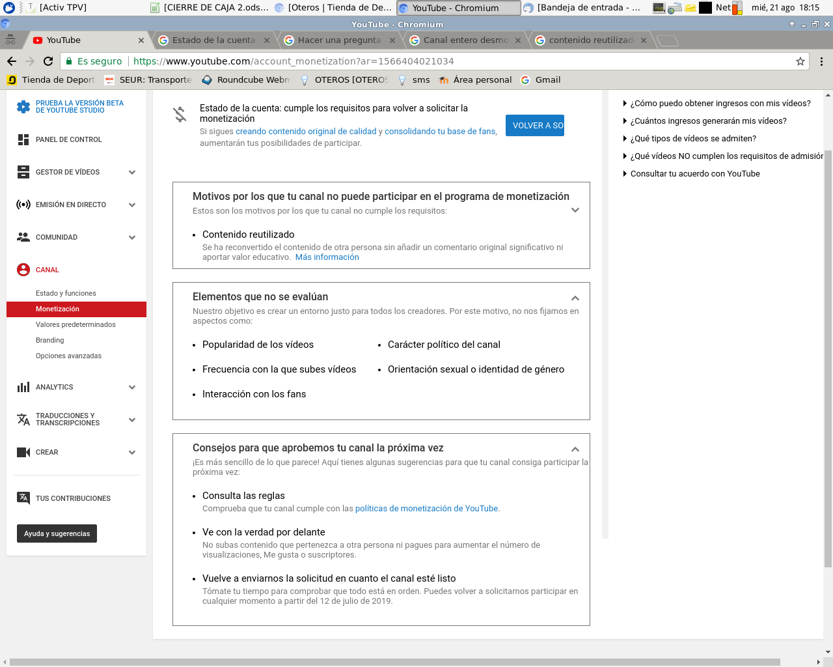Open the Gmail bookmark
The image size is (833, 667).
point(541,80)
